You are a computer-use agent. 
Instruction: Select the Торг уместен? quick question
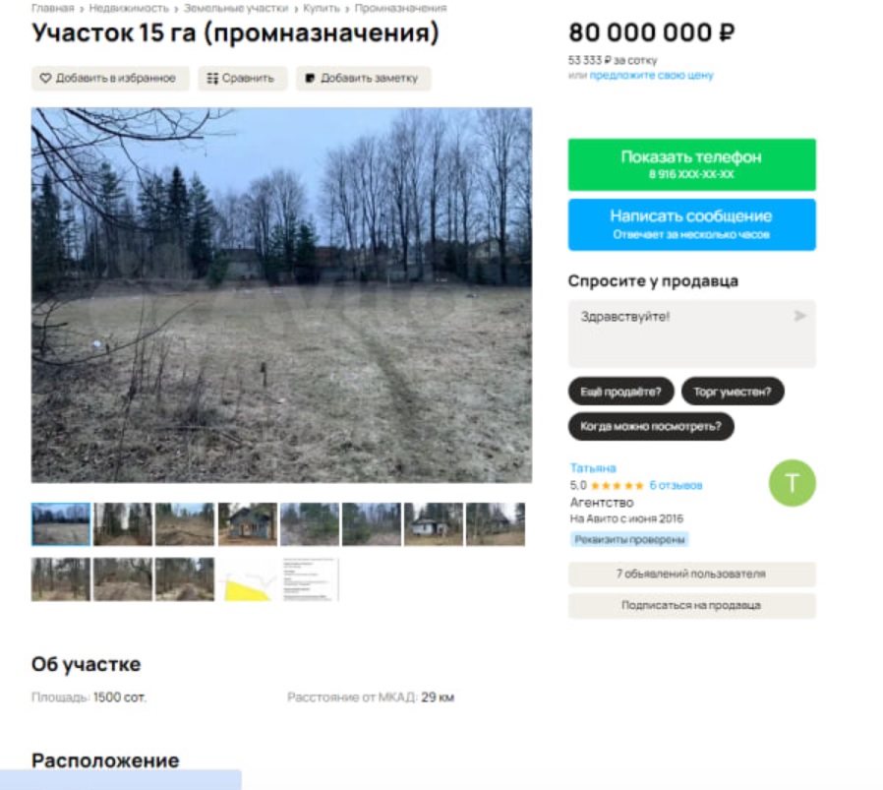(733, 392)
